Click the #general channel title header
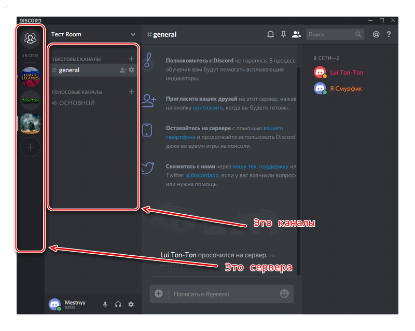The width and height of the screenshot is (415, 331). (x=162, y=34)
